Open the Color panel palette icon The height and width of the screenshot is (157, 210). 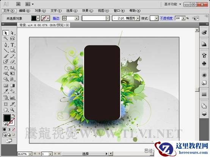204,32
